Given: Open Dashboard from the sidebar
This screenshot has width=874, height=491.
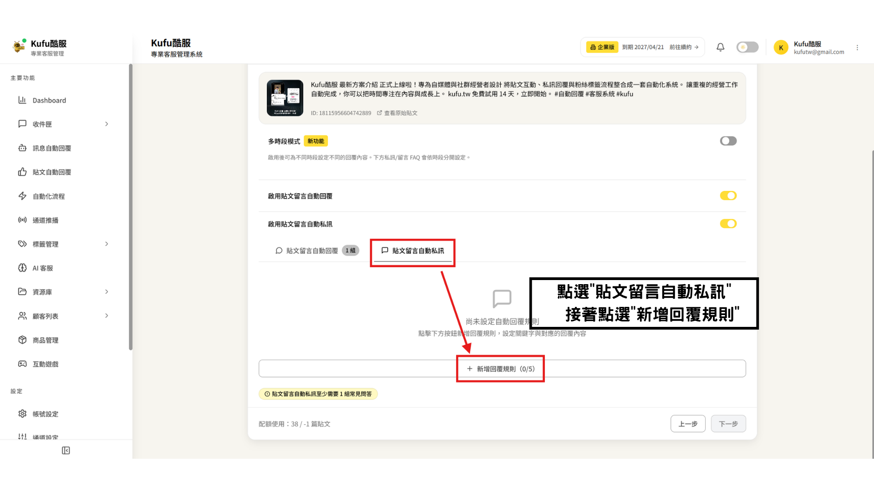Looking at the screenshot, I should [x=49, y=100].
